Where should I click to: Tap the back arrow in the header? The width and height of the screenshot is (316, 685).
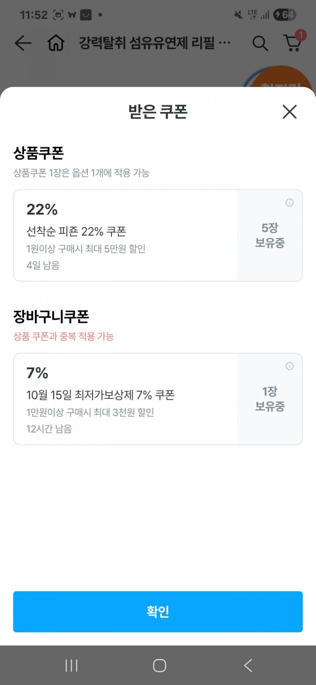(x=23, y=43)
